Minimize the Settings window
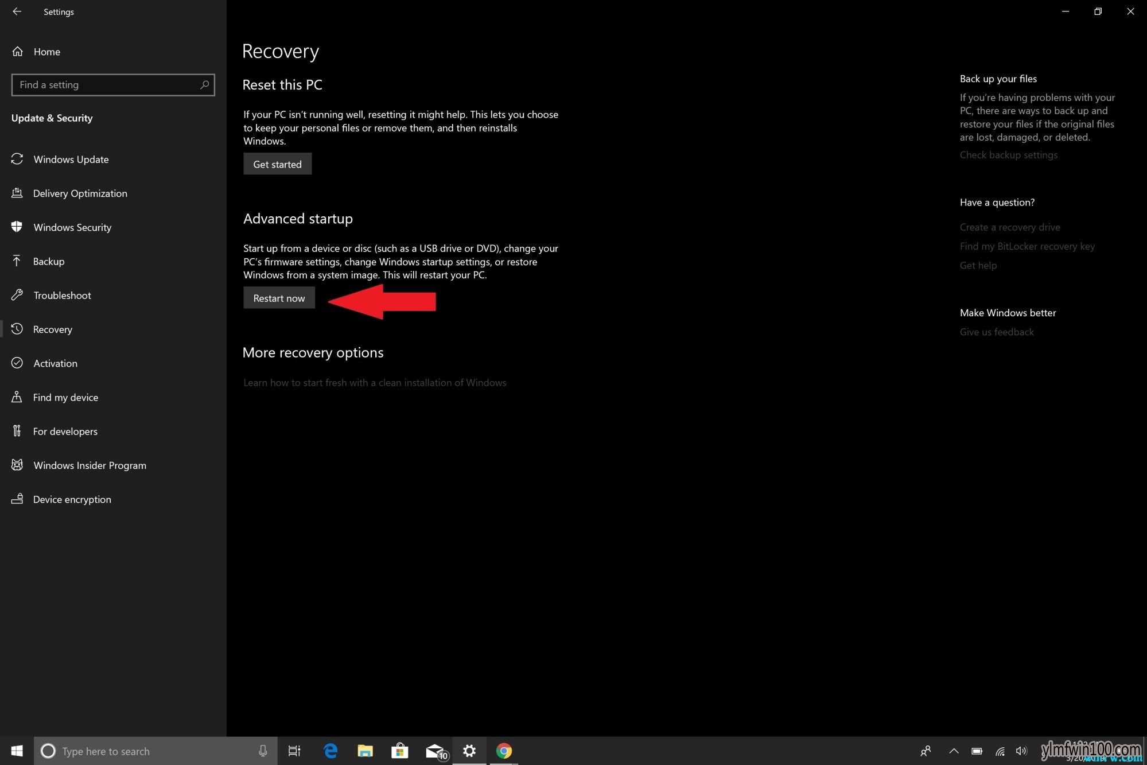The height and width of the screenshot is (765, 1147). [1066, 11]
